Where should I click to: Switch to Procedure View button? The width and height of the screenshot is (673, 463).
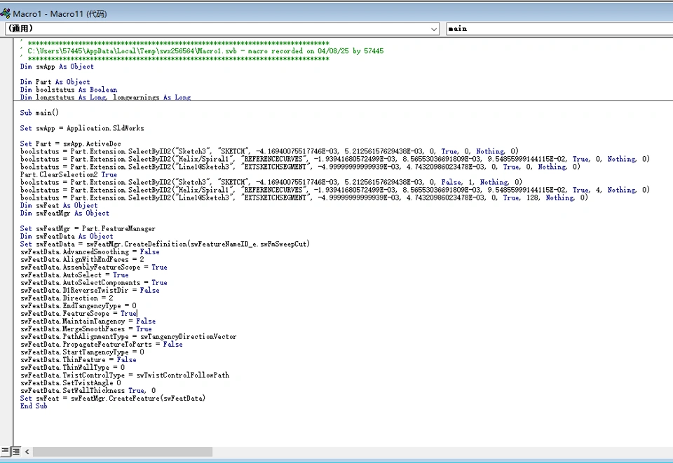tap(5, 451)
